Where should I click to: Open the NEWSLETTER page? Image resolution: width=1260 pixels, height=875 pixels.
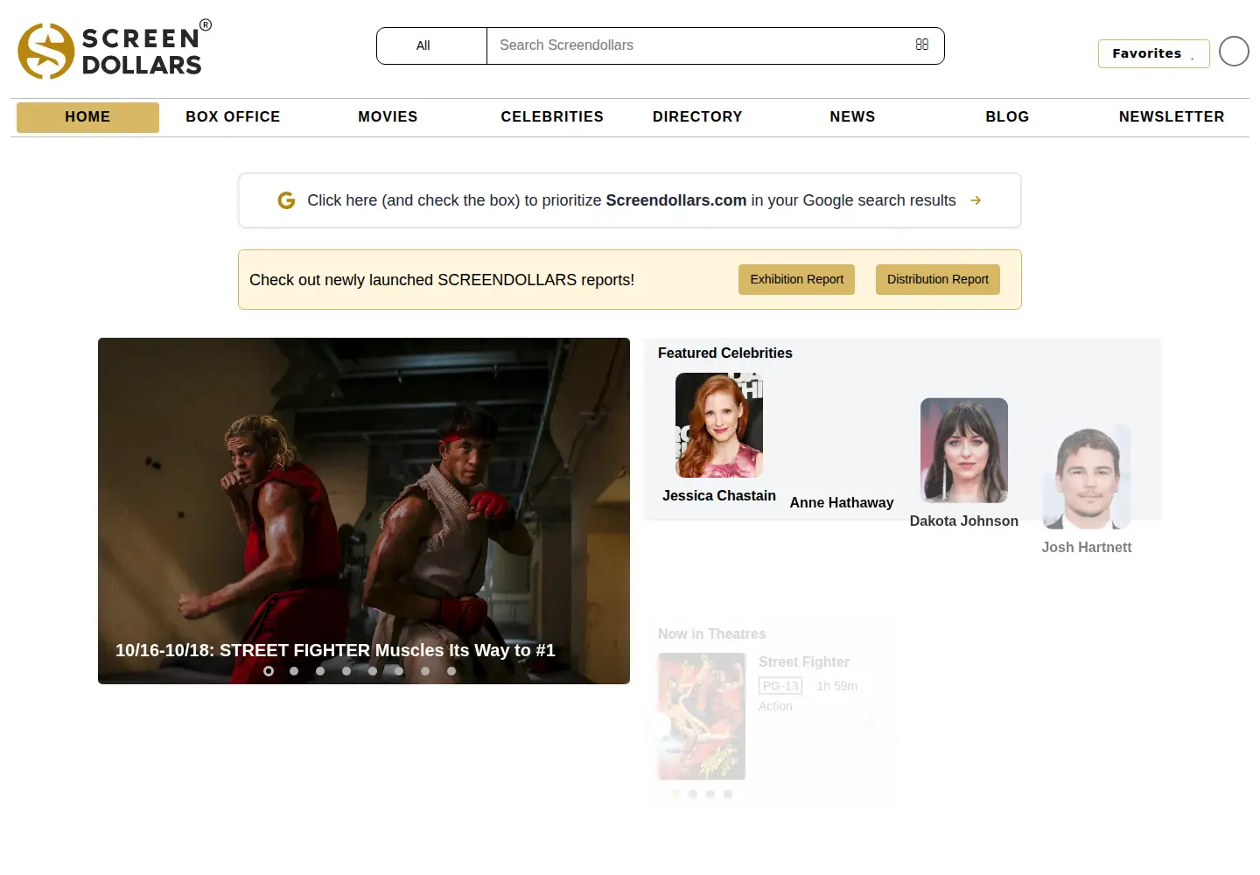point(1172,117)
